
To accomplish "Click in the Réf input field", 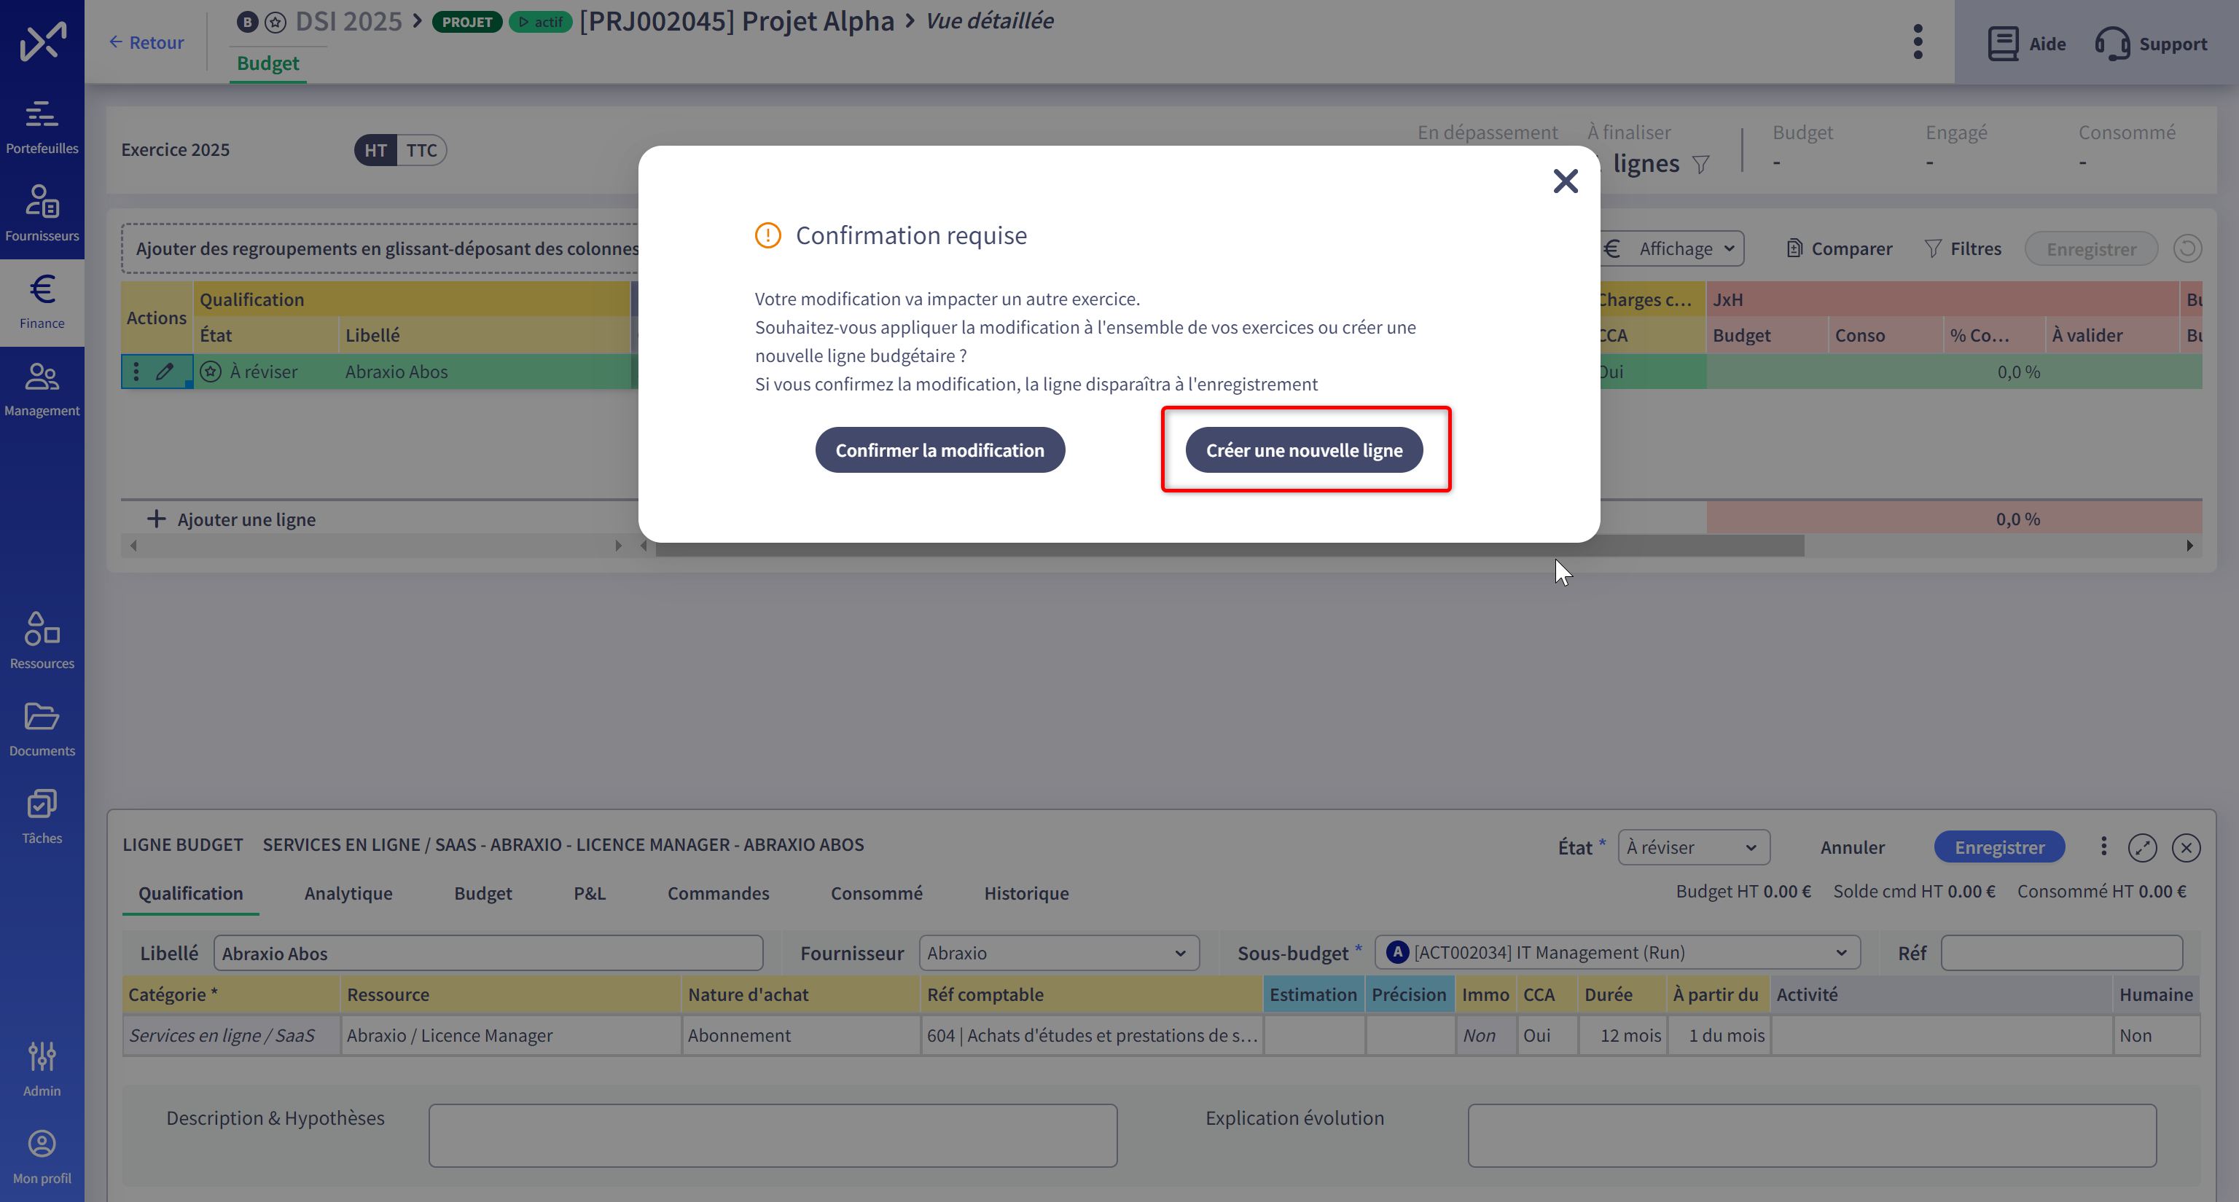I will [x=2062, y=953].
